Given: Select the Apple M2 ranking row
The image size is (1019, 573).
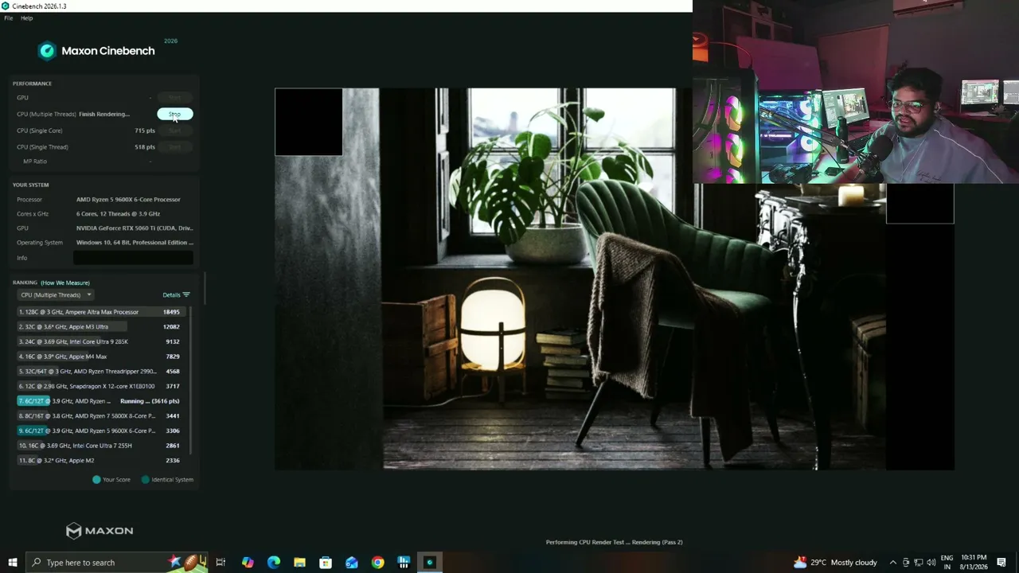Looking at the screenshot, I should pos(100,461).
